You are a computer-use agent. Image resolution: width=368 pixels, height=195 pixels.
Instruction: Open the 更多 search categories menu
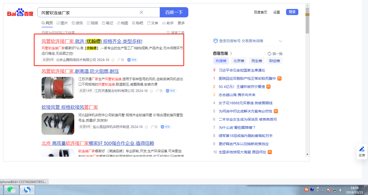pyautogui.click(x=181, y=23)
